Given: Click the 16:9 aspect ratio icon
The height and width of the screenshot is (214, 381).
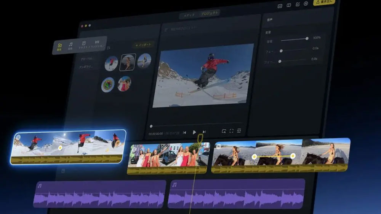Looking at the screenshot, I should 239,131.
